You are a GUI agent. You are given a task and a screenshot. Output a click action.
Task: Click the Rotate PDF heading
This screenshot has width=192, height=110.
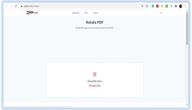point(95,23)
